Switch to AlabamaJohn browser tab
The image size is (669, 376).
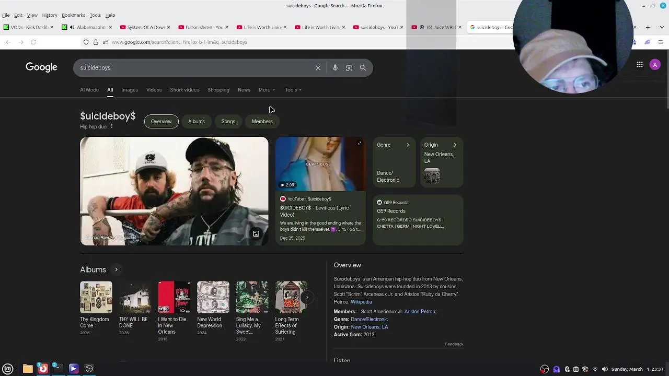(87, 27)
